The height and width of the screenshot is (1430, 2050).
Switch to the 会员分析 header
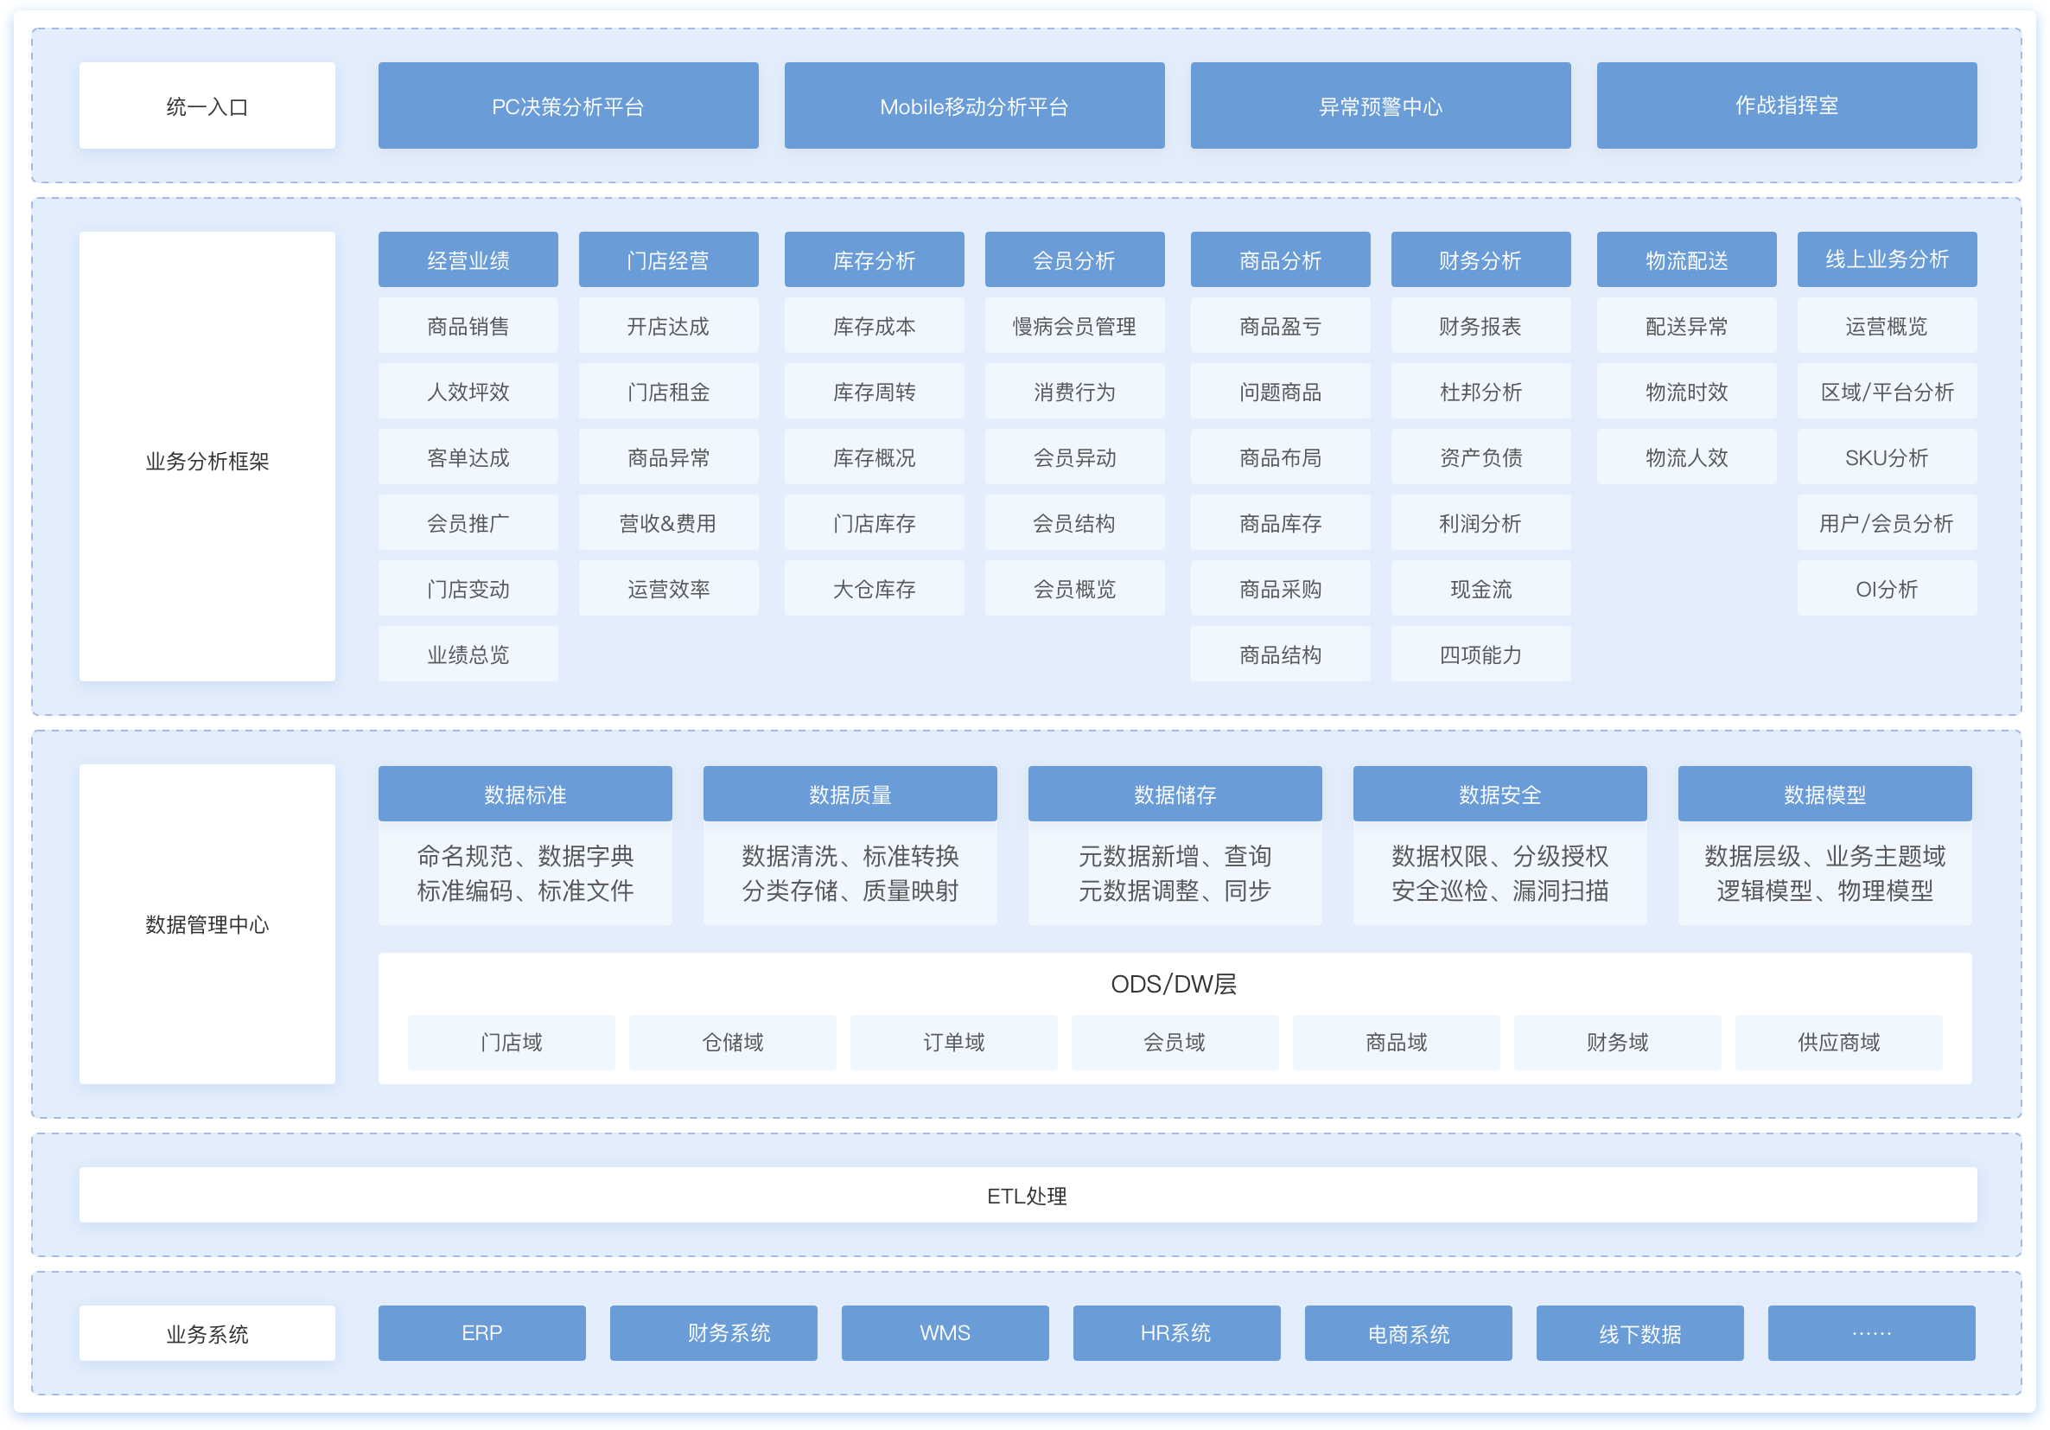pos(1074,260)
